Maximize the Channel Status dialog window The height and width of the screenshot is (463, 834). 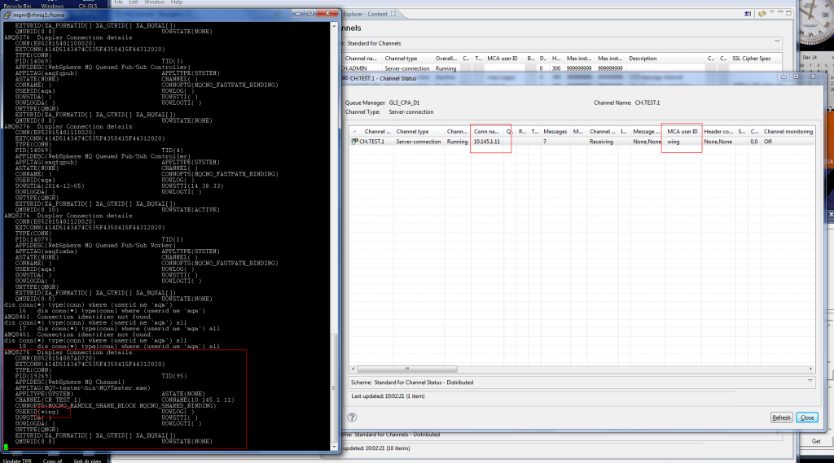pyautogui.click(x=796, y=77)
